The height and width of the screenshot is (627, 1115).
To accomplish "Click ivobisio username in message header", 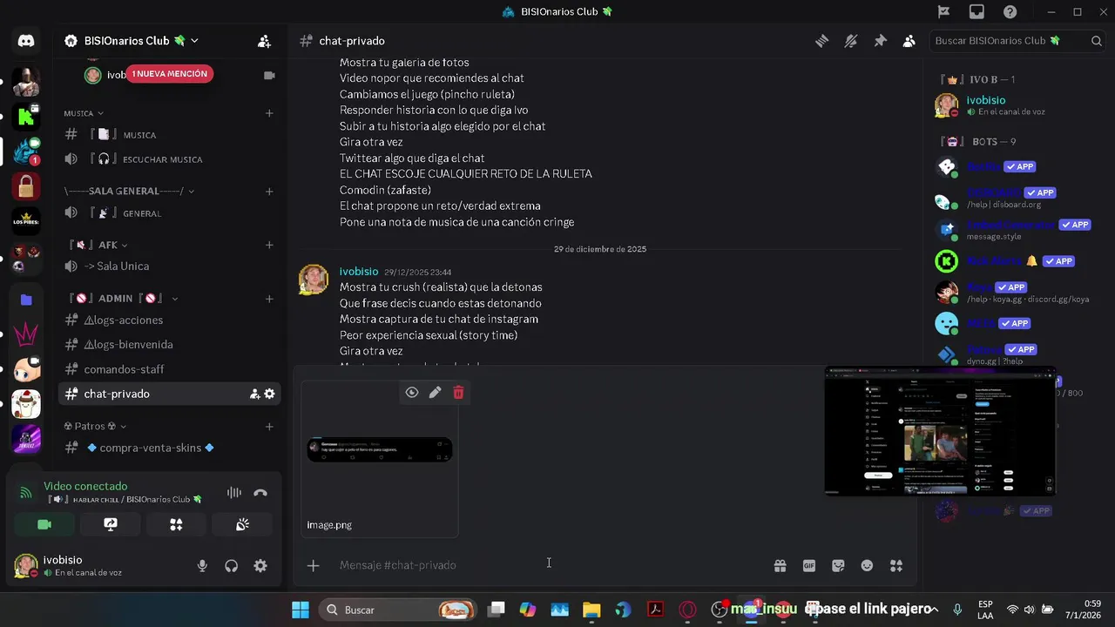I will point(359,272).
